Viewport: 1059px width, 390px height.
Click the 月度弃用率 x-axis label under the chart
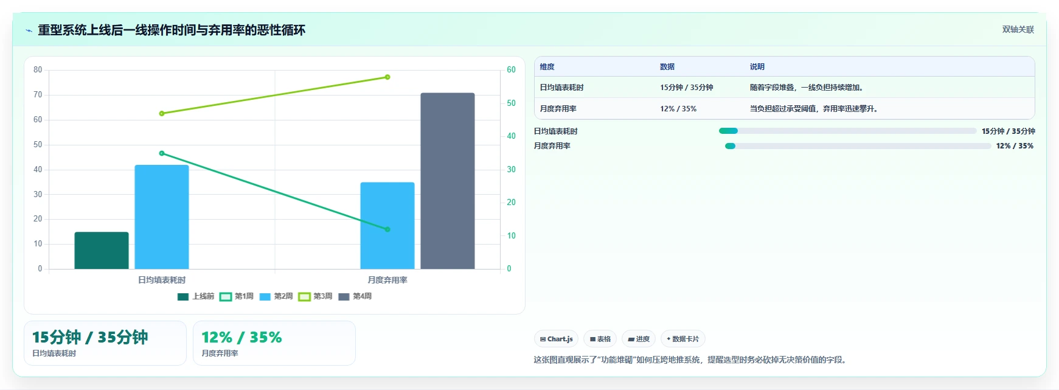387,280
